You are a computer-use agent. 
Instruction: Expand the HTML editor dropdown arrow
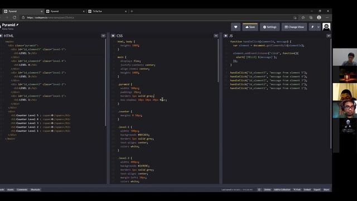tap(103, 36)
